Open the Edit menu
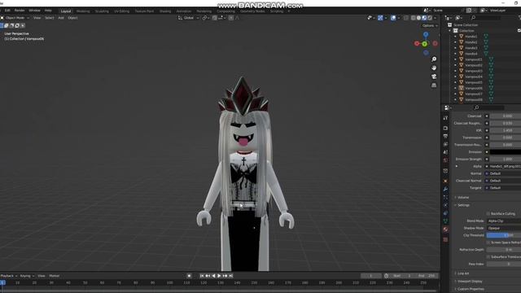The height and width of the screenshot is (293, 521). click(x=7, y=11)
